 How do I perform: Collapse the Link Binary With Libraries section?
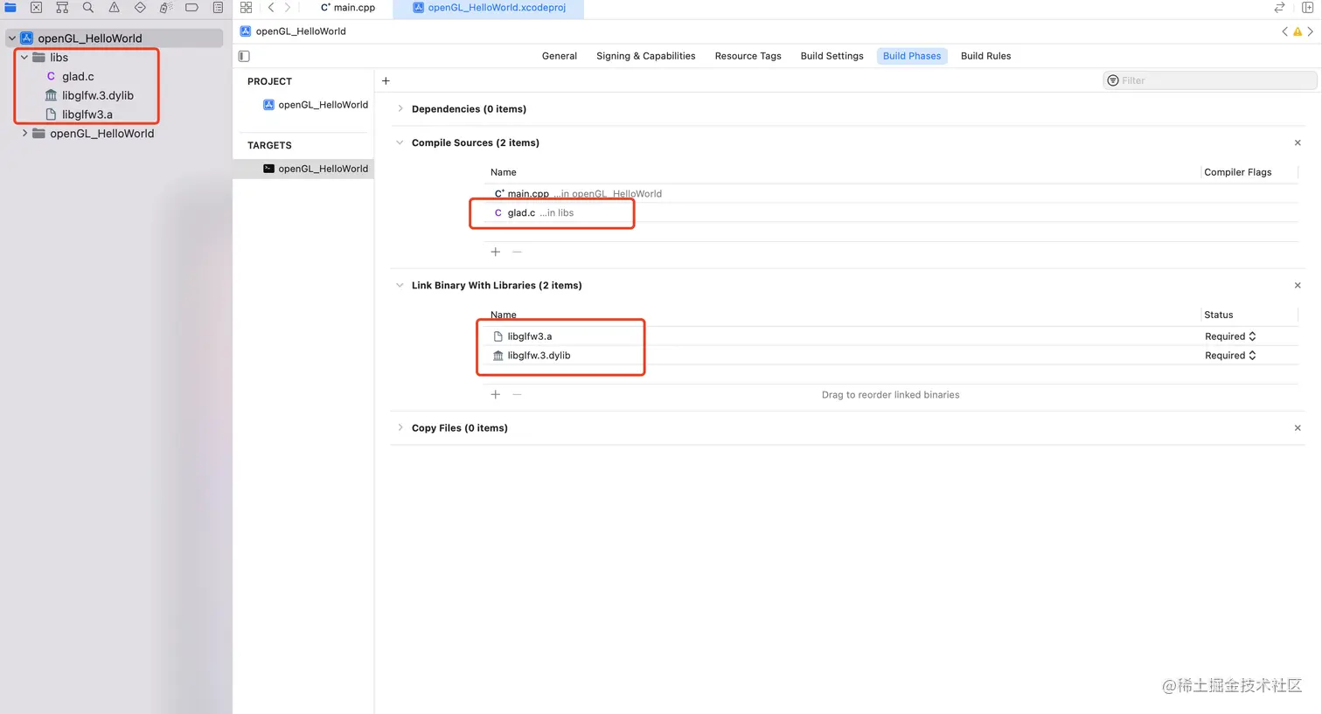click(x=400, y=285)
